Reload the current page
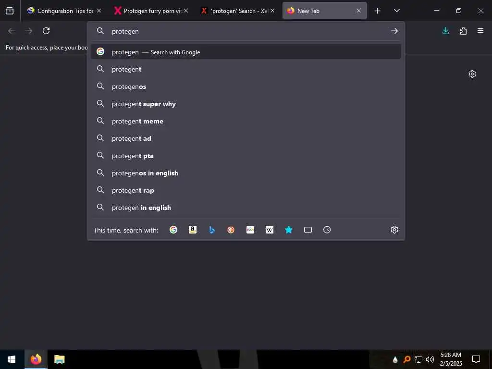 46,31
